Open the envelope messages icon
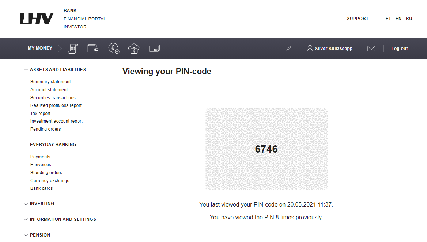 (371, 49)
